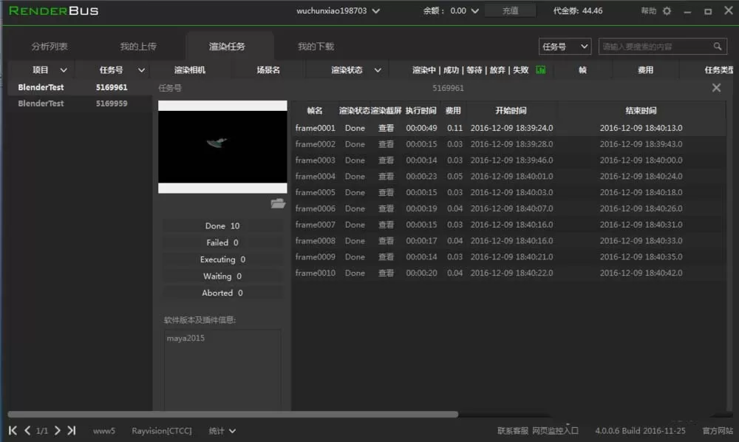Go to previous page arrow

tap(27, 430)
